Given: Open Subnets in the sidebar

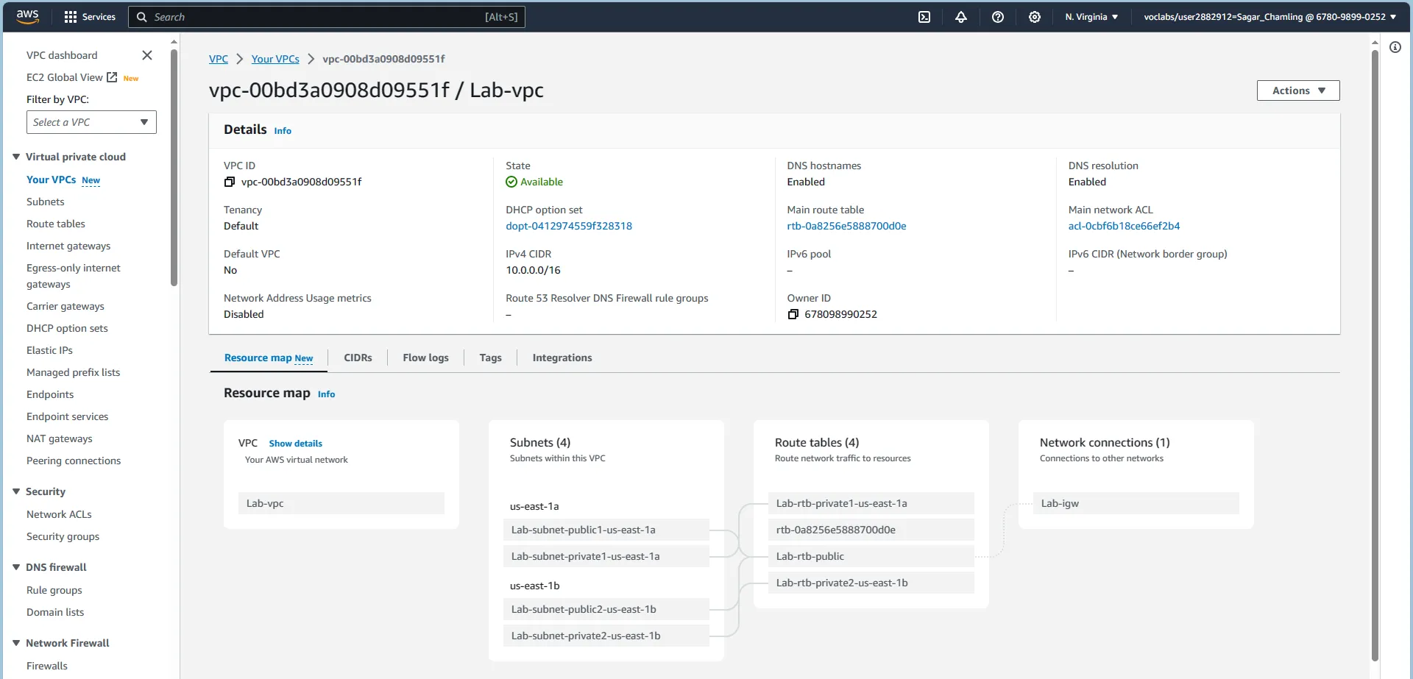Looking at the screenshot, I should 46,202.
